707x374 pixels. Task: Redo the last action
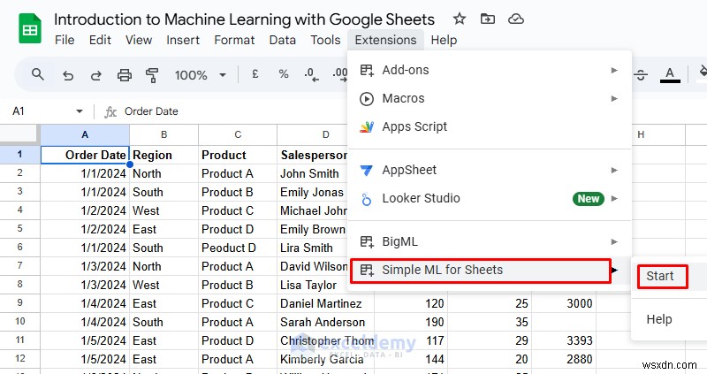pyautogui.click(x=96, y=75)
